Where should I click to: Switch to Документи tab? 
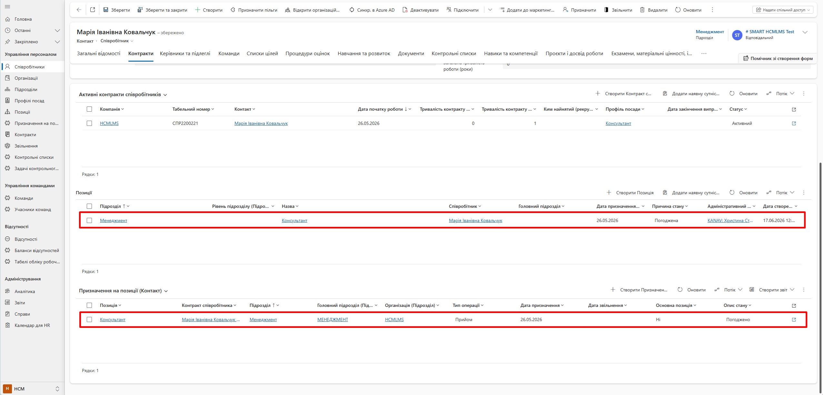pos(411,54)
